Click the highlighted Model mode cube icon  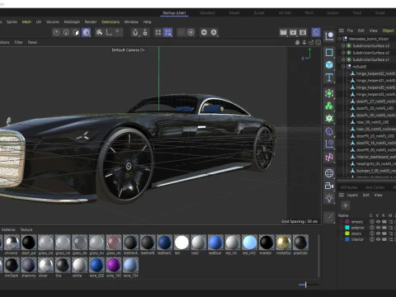(x=86, y=32)
